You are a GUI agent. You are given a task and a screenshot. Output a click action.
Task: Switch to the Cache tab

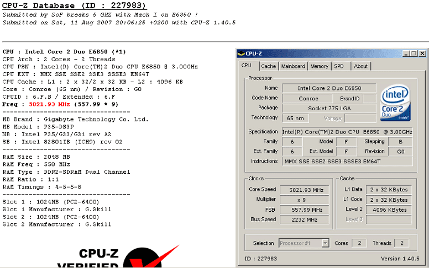(x=268, y=66)
